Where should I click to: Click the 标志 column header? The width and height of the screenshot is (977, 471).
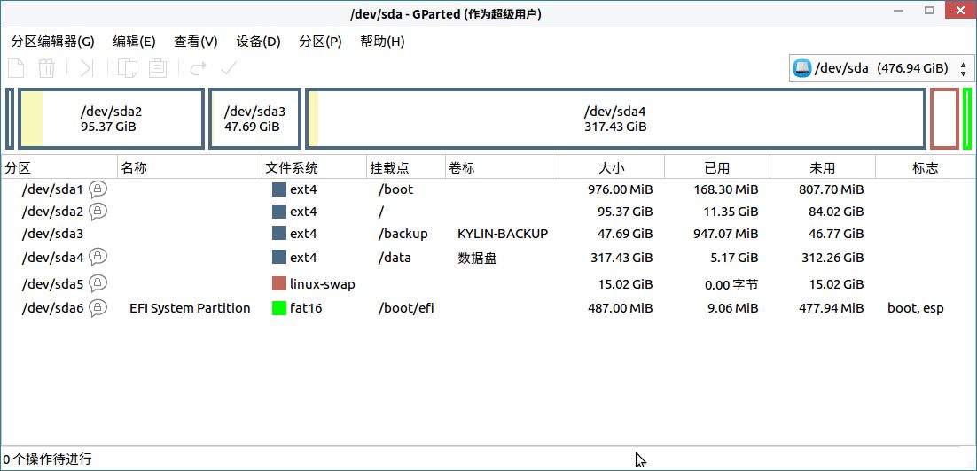[926, 168]
